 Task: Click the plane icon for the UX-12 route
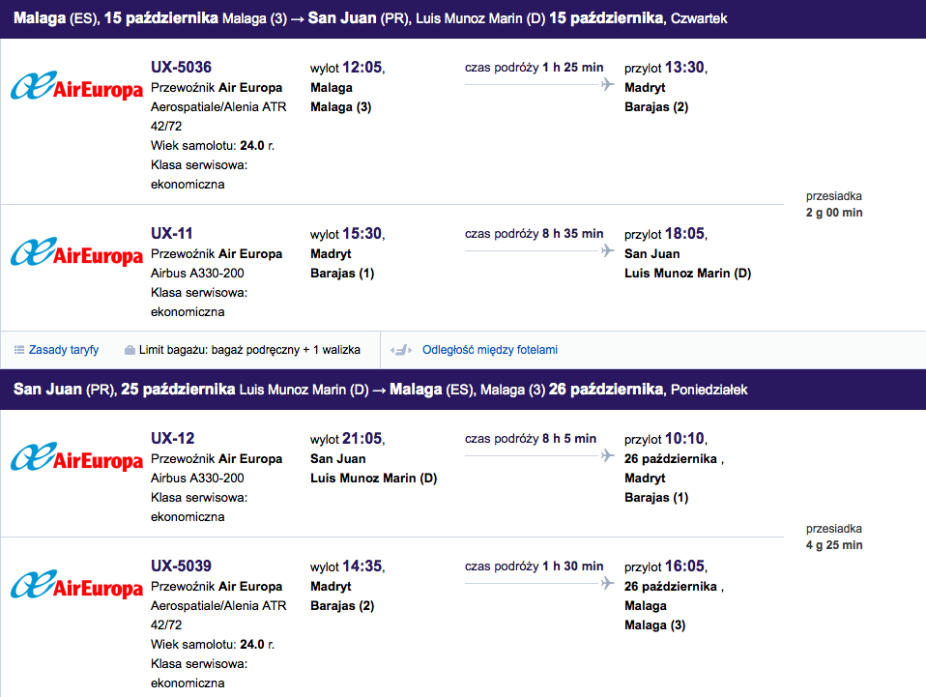pyautogui.click(x=608, y=455)
